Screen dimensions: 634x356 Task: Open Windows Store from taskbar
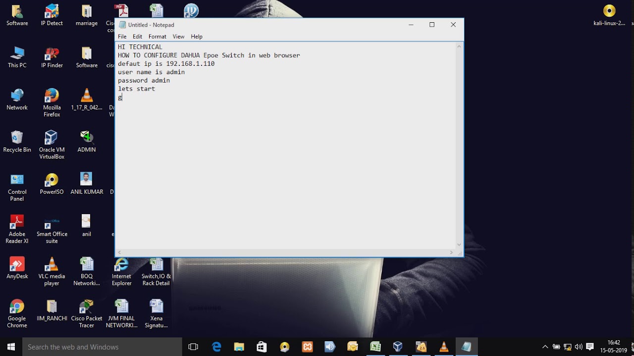[262, 347]
